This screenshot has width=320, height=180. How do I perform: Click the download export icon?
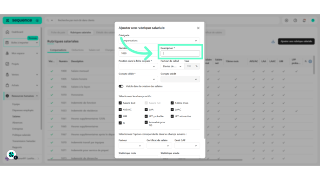pos(273,41)
